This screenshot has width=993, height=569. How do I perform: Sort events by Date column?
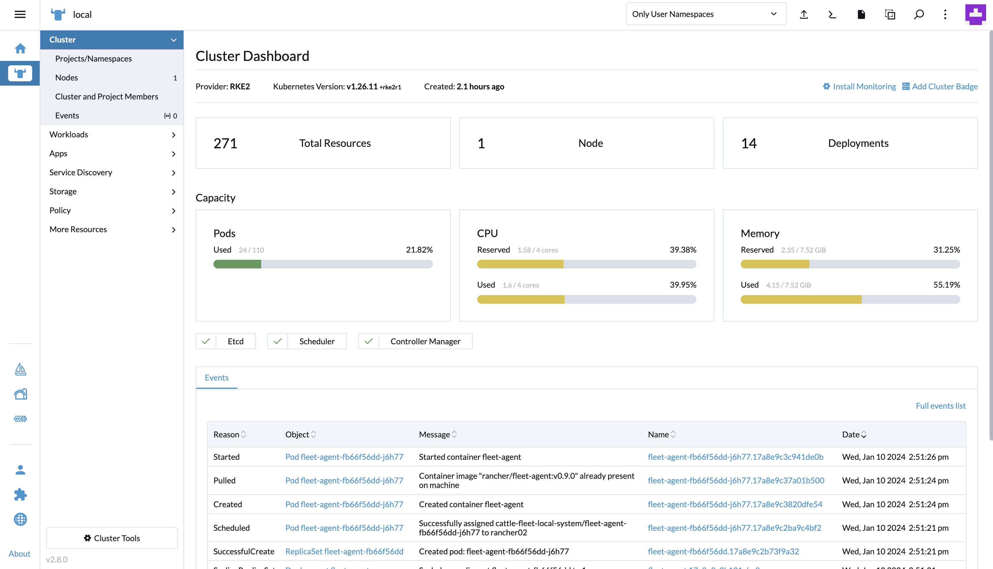point(854,434)
